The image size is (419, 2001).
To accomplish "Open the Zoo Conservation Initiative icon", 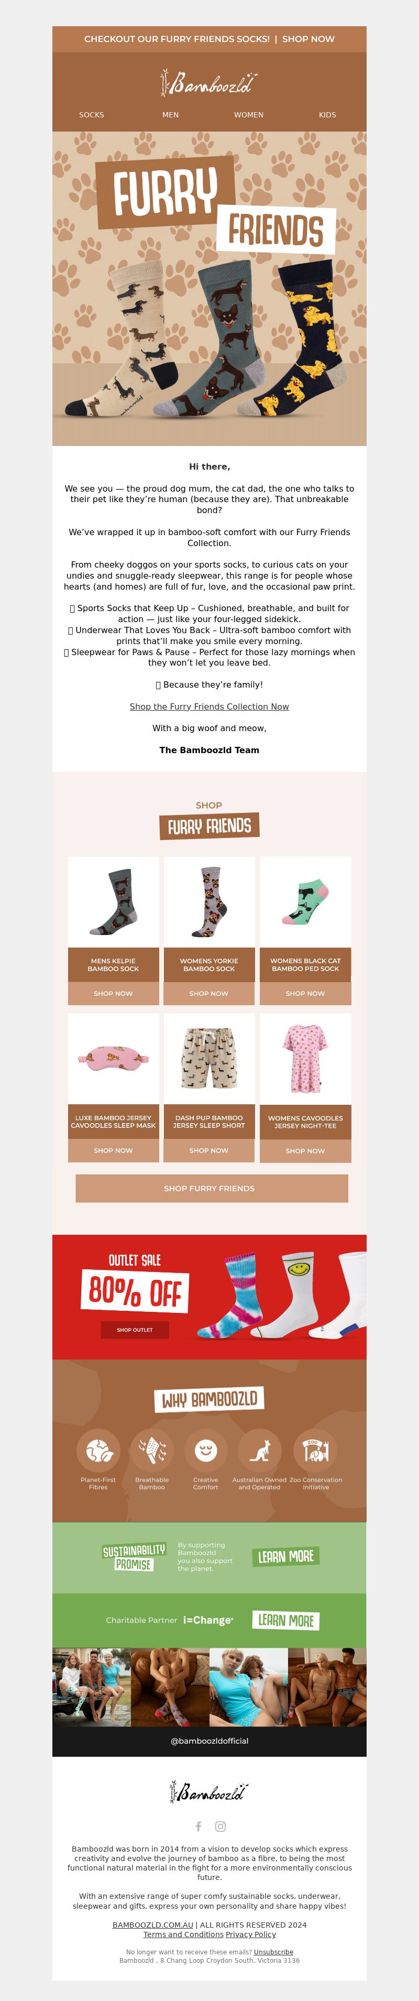I will 315,1450.
